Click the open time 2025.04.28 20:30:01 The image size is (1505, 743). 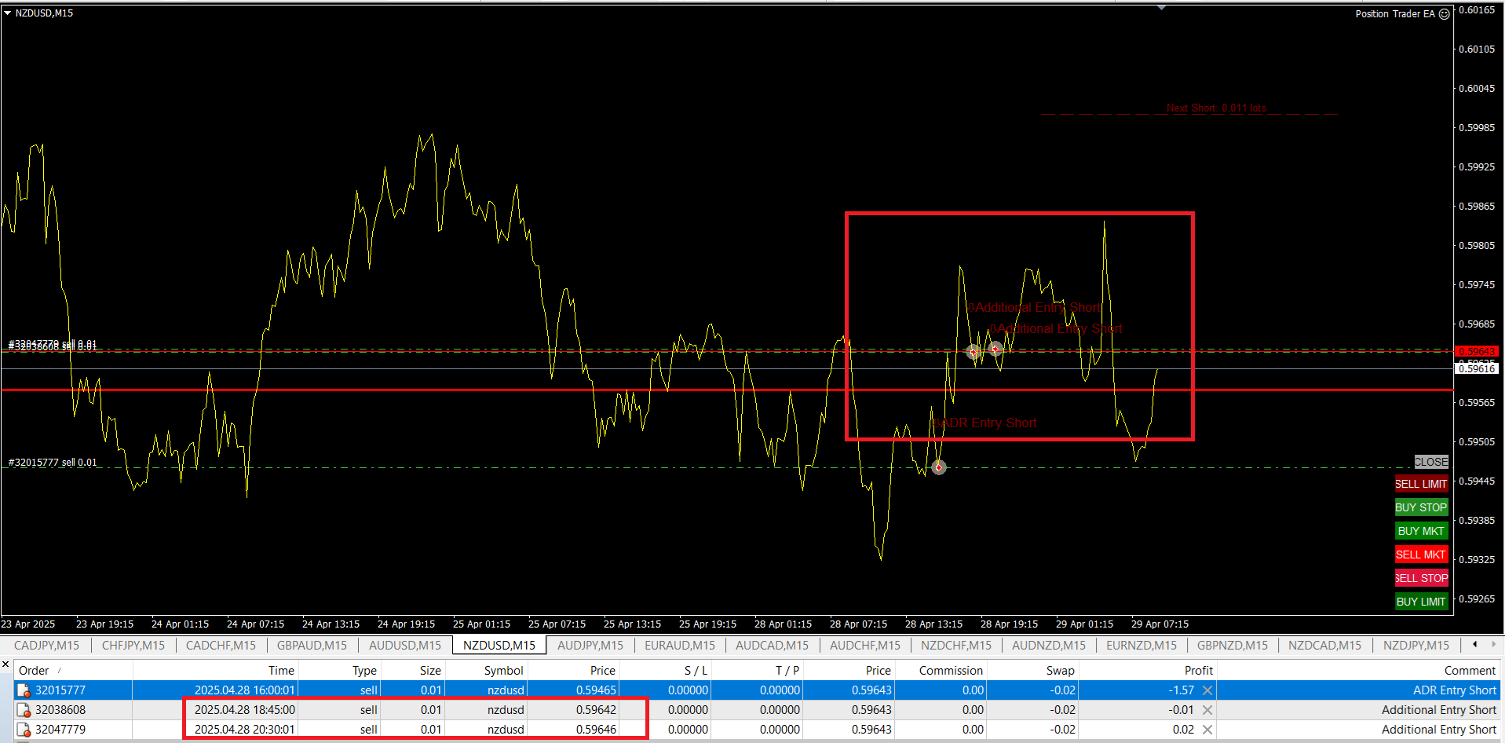point(245,730)
